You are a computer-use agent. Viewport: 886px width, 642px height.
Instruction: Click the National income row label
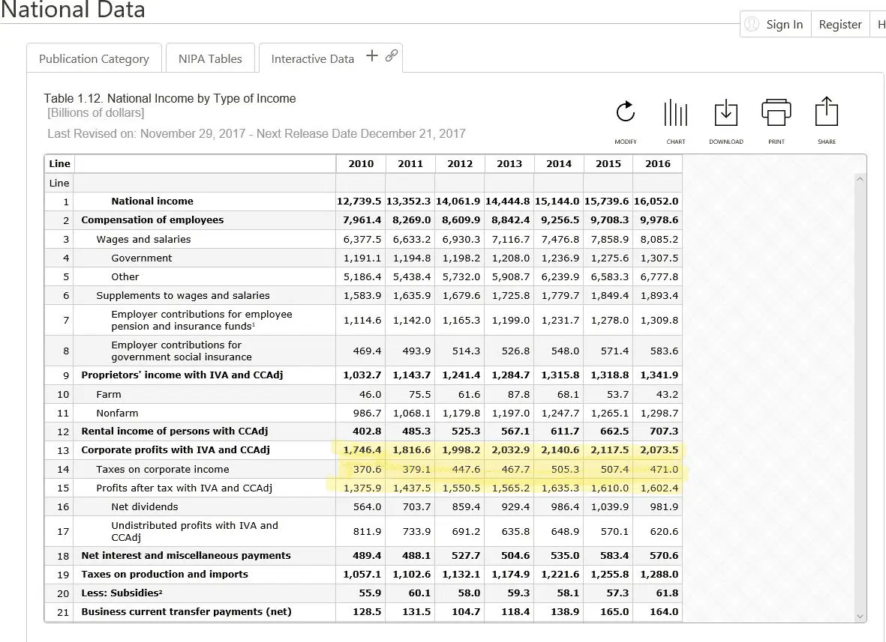pyautogui.click(x=152, y=202)
